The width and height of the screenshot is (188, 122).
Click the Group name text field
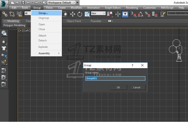[x=115, y=78]
